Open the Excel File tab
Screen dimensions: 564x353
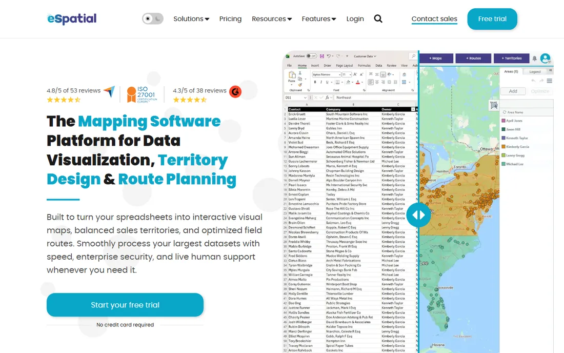289,66
